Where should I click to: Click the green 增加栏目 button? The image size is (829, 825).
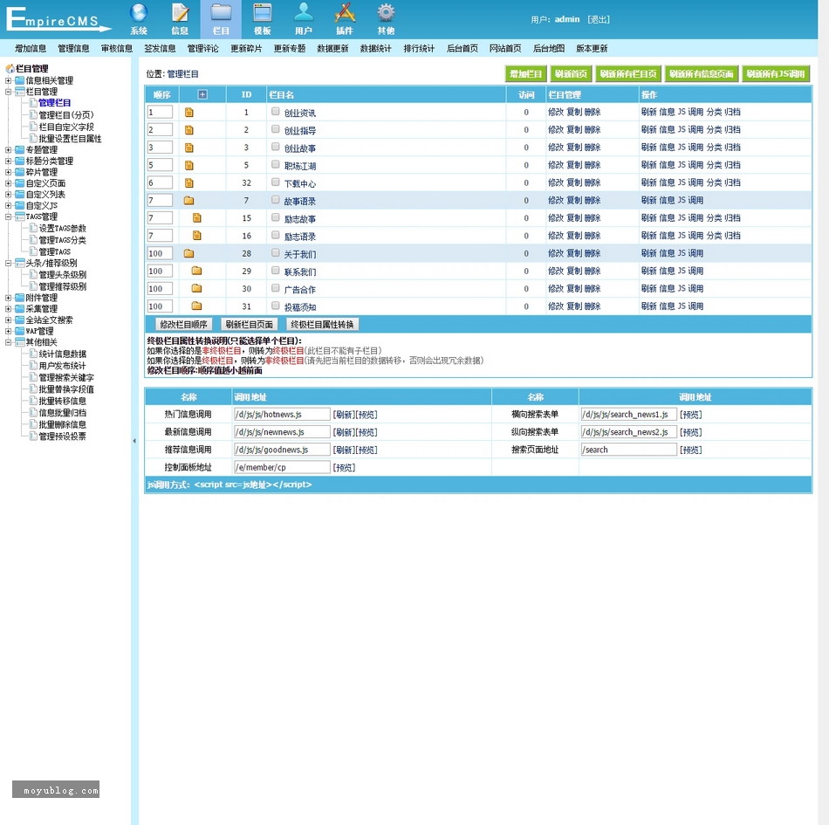click(x=525, y=74)
